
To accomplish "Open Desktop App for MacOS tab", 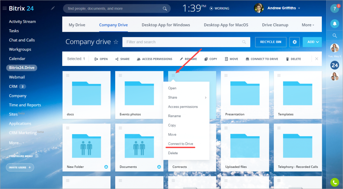I will [226, 25].
